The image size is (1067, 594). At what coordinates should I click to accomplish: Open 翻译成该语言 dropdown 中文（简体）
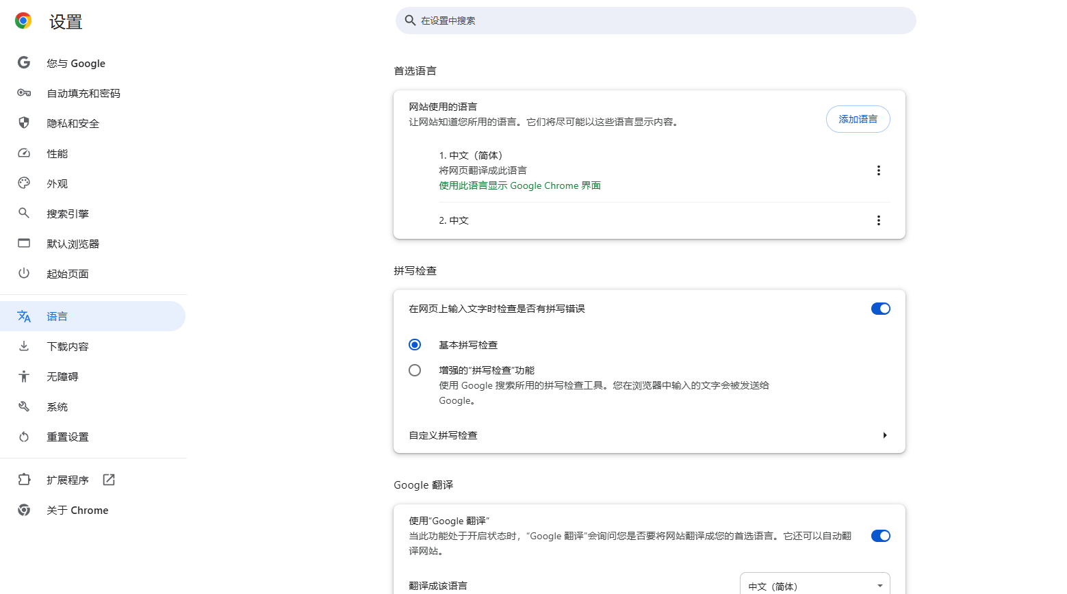pyautogui.click(x=814, y=586)
